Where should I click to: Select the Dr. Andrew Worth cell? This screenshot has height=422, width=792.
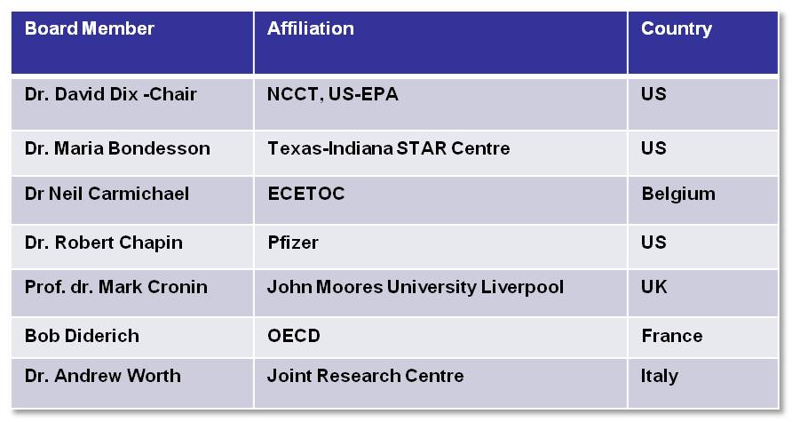point(103,376)
